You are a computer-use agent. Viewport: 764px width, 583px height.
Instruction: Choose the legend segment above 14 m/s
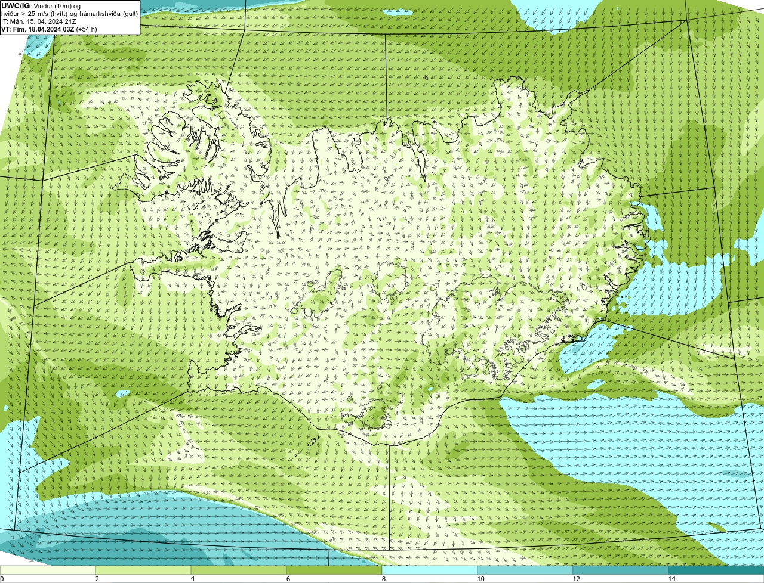click(716, 570)
